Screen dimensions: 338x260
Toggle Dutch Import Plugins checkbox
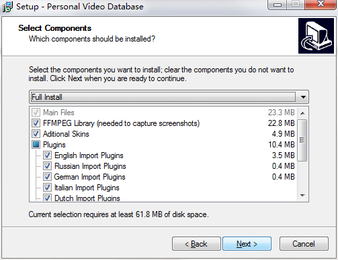click(x=47, y=198)
